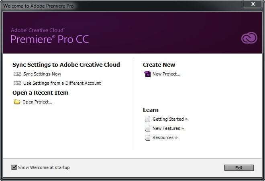Untick the Show Welcome at startup checkbox
This screenshot has height=181, width=265.
click(x=14, y=167)
